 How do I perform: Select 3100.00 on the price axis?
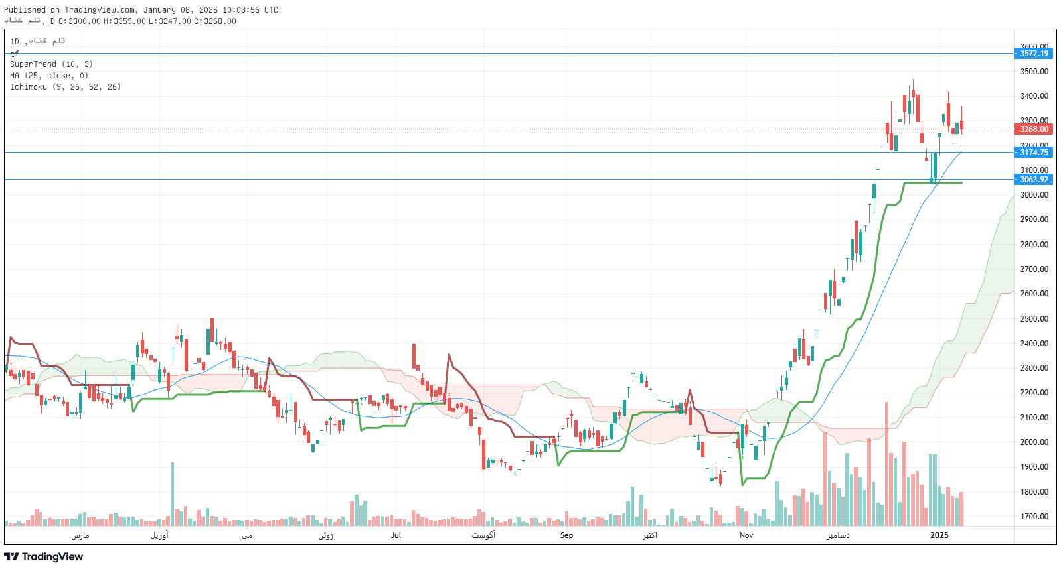(x=1034, y=170)
